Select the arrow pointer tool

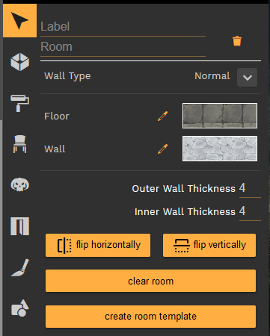(19, 21)
